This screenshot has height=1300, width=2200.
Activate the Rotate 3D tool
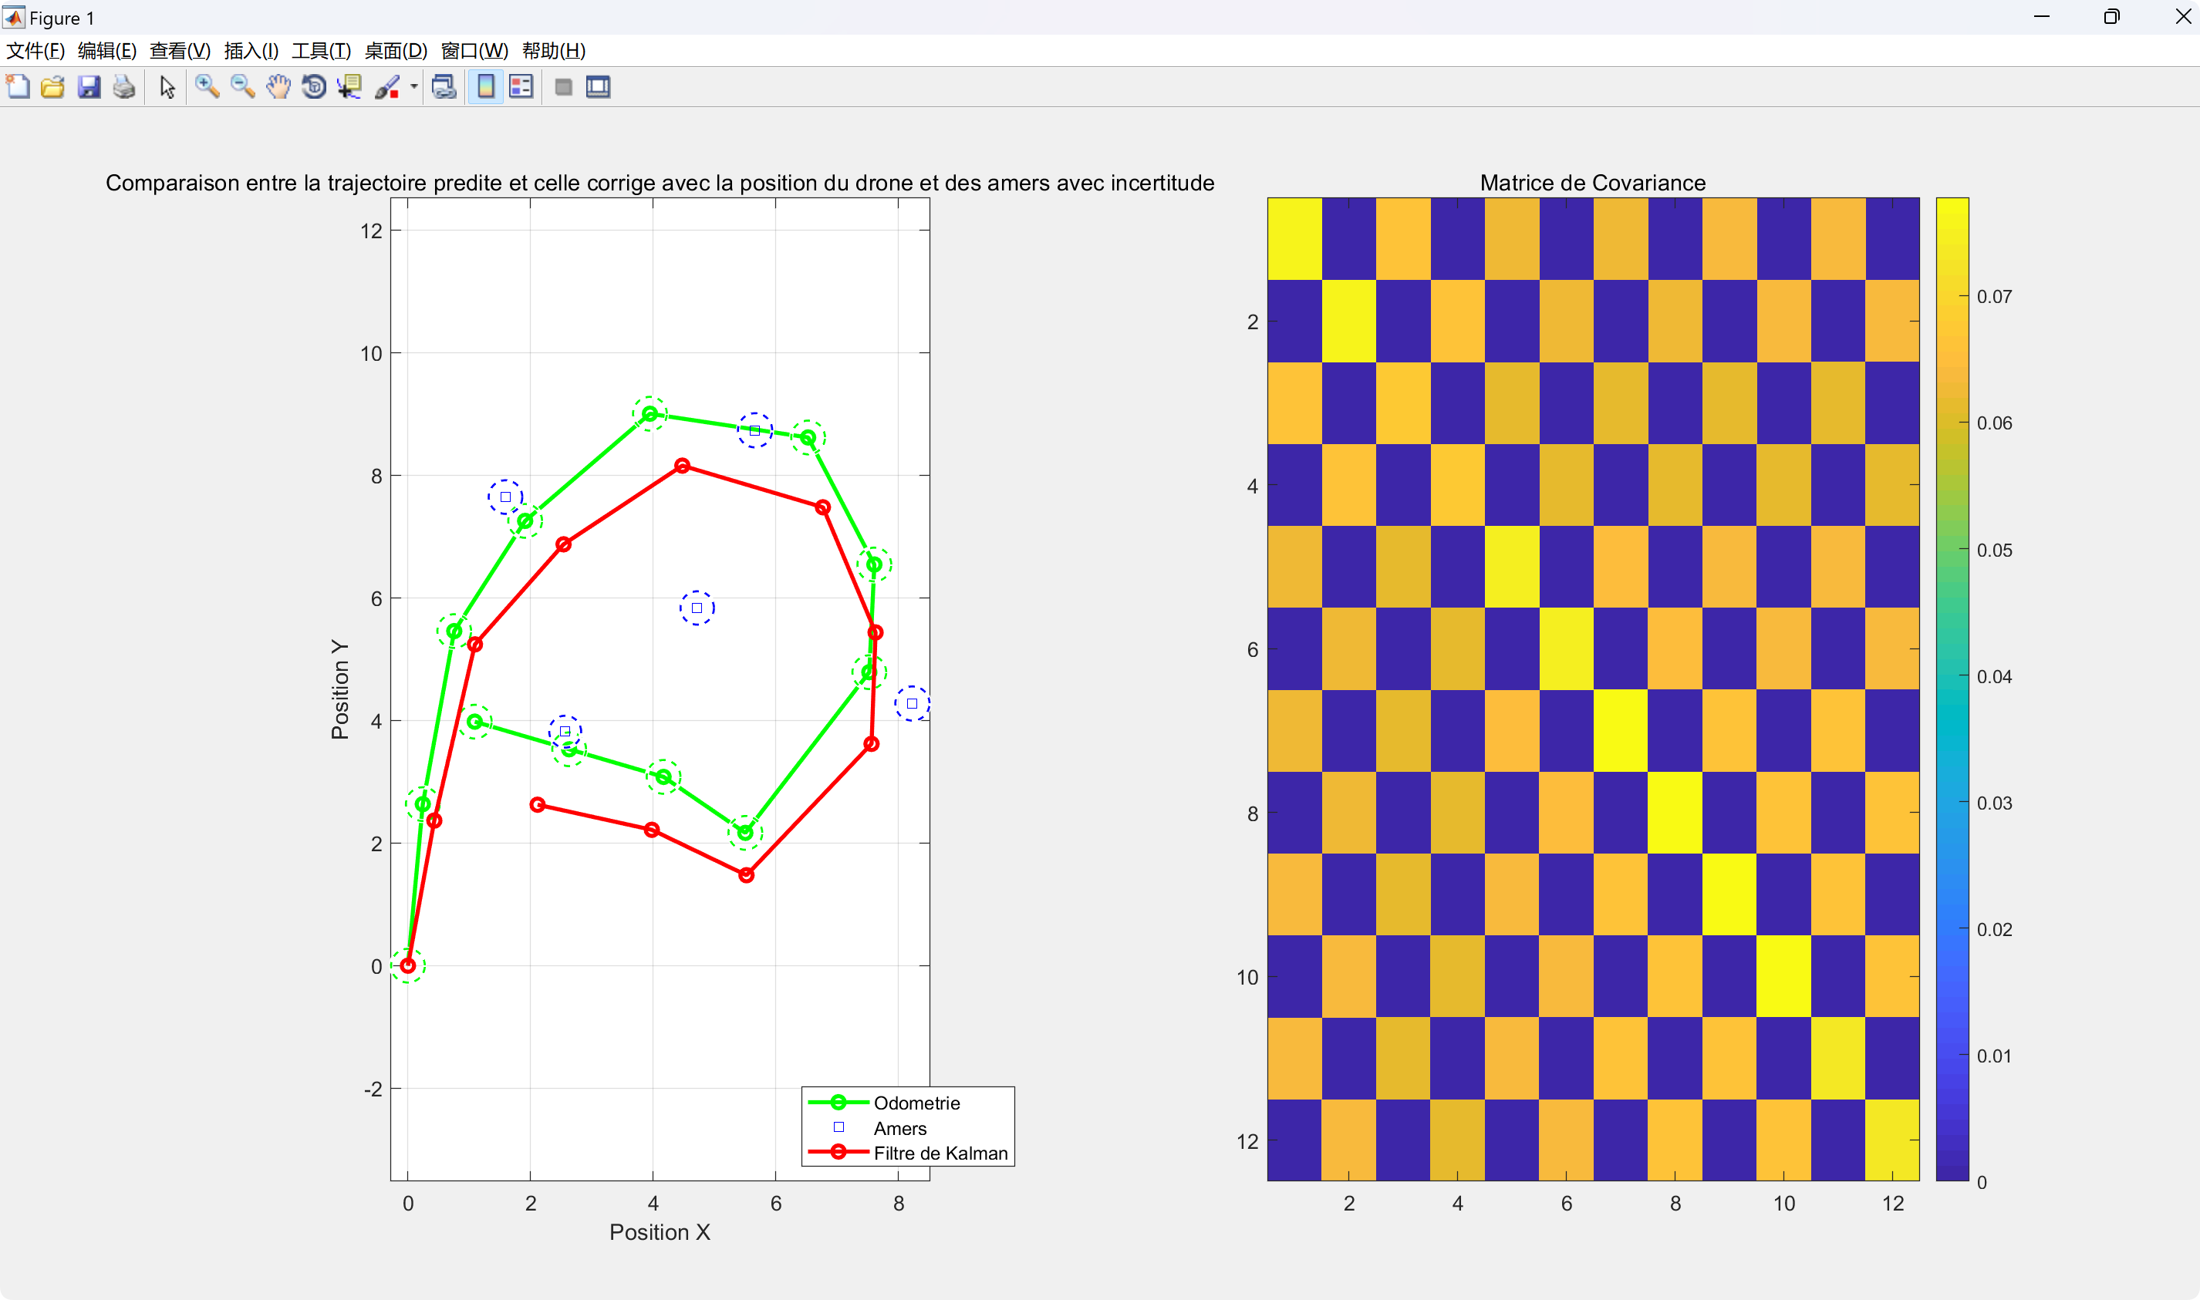click(x=314, y=86)
